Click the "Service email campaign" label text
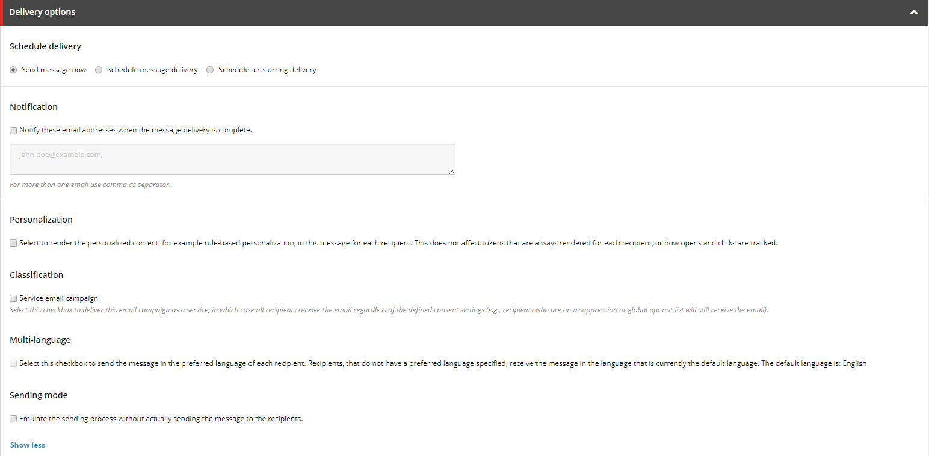929x456 pixels. coord(58,298)
